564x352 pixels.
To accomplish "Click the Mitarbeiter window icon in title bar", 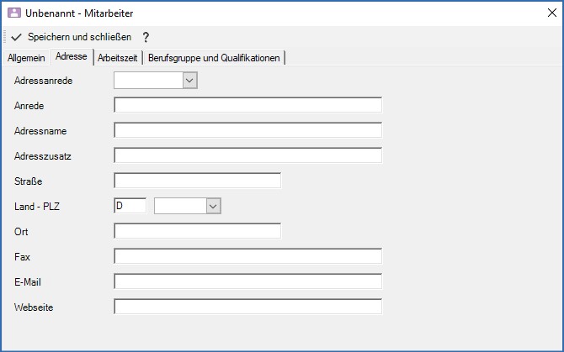I will [x=14, y=13].
